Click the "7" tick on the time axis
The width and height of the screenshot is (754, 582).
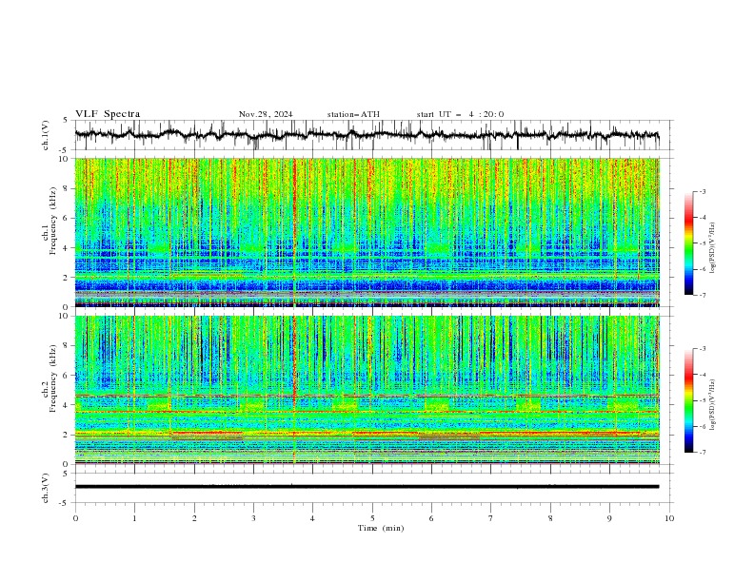491,518
